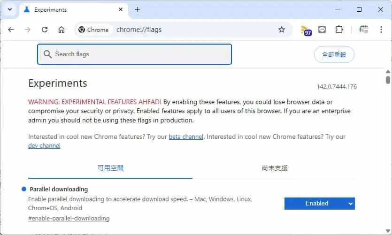
Task: Open the tab search chevron in title bar
Action: tap(10, 9)
